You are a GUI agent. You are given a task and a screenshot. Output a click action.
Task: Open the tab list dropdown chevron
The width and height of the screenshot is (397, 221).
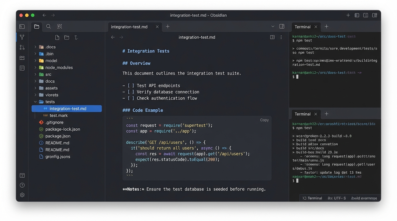(273, 26)
